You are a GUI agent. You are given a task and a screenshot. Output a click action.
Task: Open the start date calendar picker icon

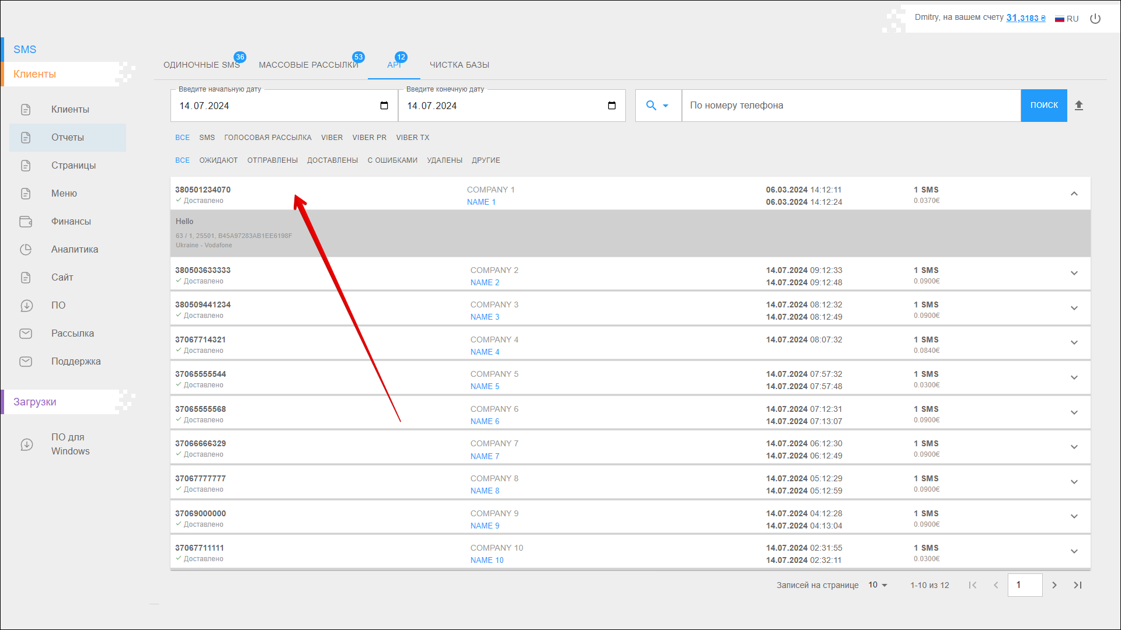[x=384, y=106]
